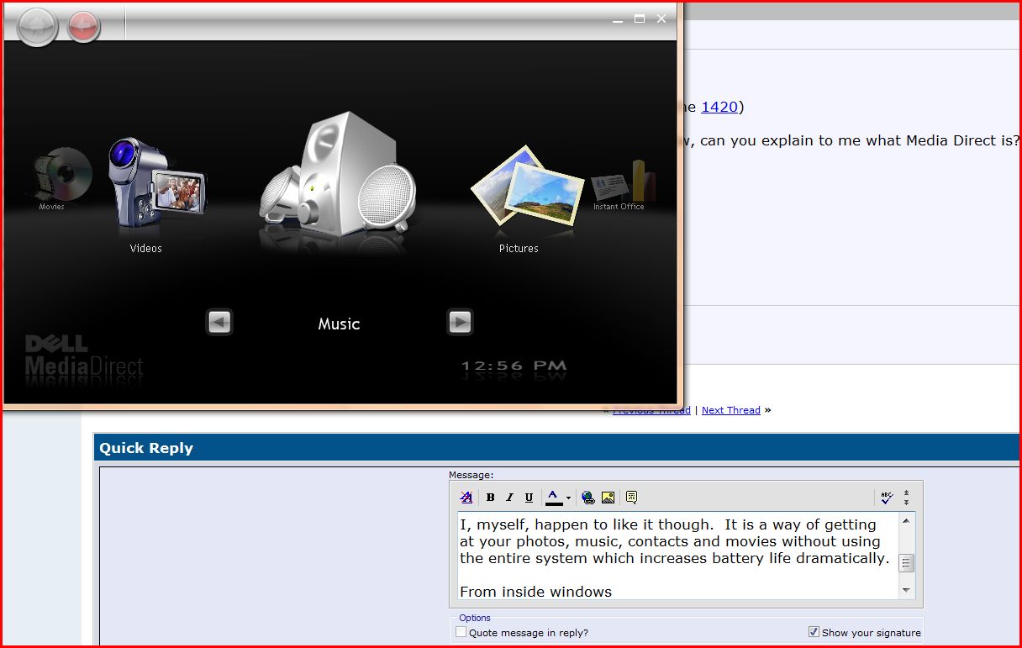Click the message box scroll down arrow
Image resolution: width=1022 pixels, height=648 pixels.
click(x=906, y=591)
